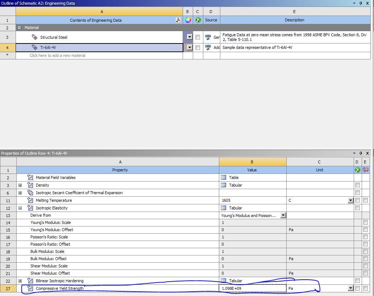374x296 pixels.
Task: Click the "Poisson's Ratio: Scale" property label
Action: [49, 237]
